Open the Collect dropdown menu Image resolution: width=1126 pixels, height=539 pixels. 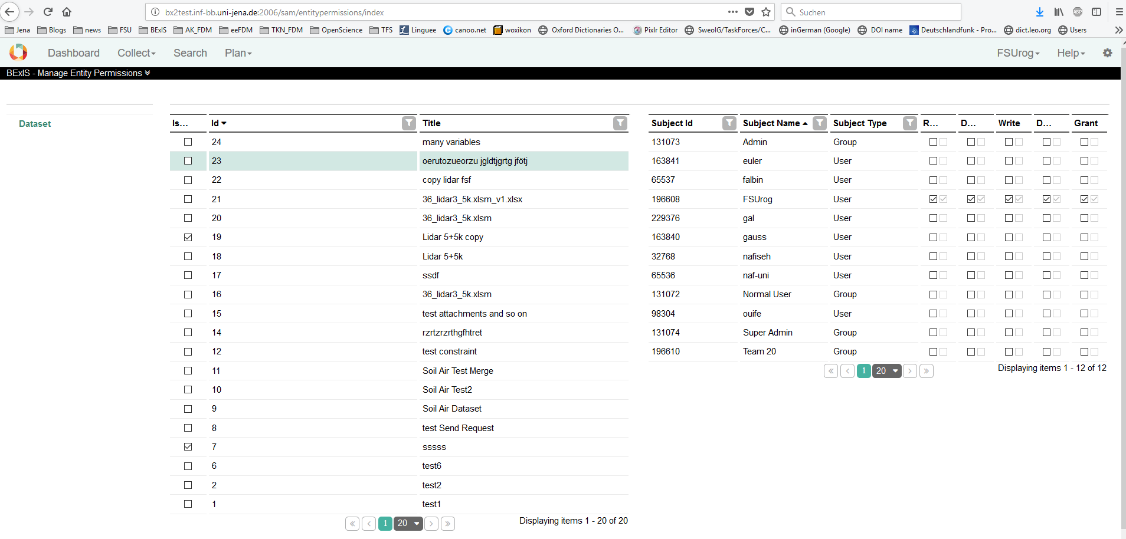coord(136,53)
